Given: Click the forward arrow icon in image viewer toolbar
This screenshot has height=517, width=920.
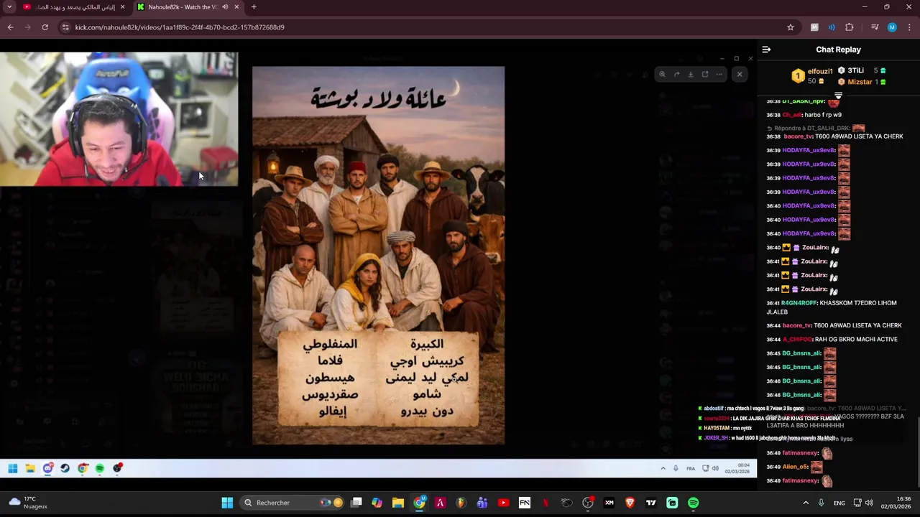Looking at the screenshot, I should click(676, 74).
